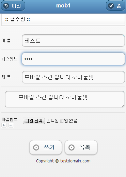The image size is (126, 177).
Task: Click the textarea resize grip corner
Action: click(123, 106)
